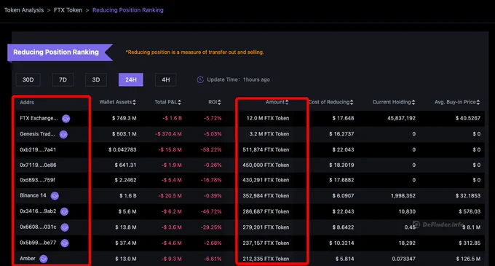Select Binance 14 address name
This screenshot has height=266, width=495.
(33, 195)
